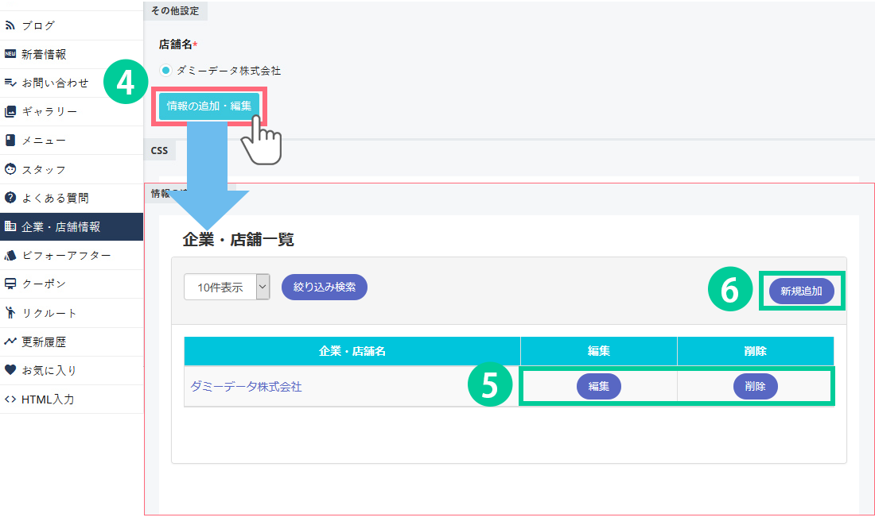Click the 情報の追加・編集 button
This screenshot has width=875, height=525.
click(209, 106)
